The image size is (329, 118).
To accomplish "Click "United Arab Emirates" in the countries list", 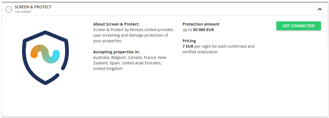I will pos(142,63).
